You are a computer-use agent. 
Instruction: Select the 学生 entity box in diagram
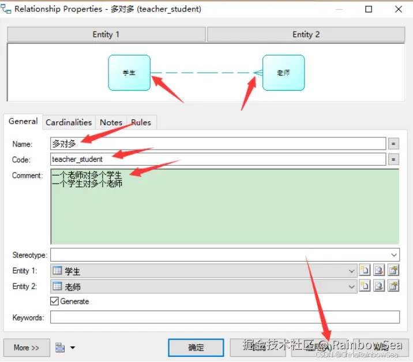[129, 73]
